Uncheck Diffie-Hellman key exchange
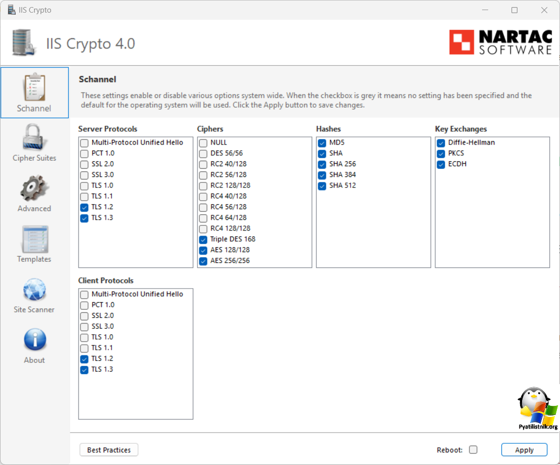This screenshot has height=465, width=560. [x=441, y=143]
